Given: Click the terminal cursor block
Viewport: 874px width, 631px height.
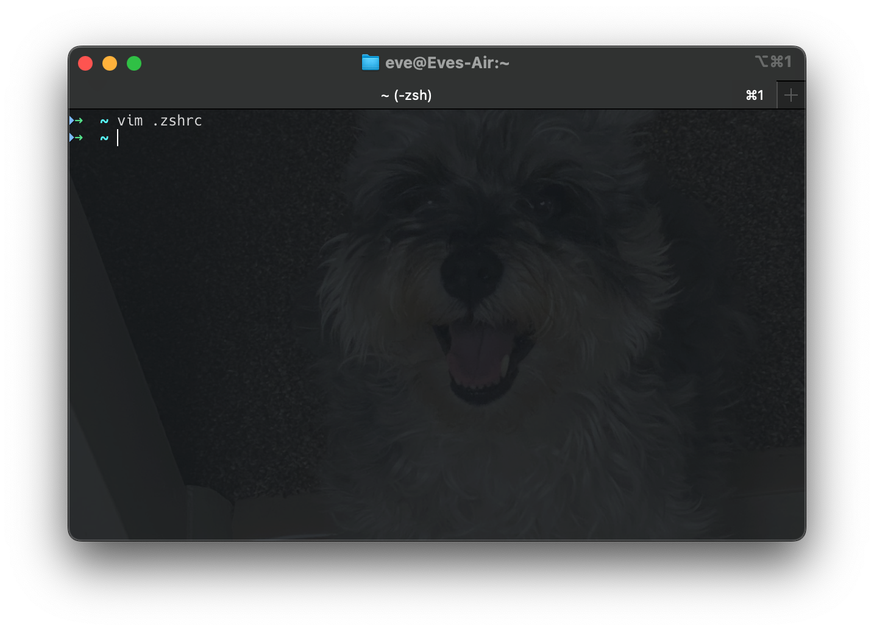Looking at the screenshot, I should click(118, 138).
